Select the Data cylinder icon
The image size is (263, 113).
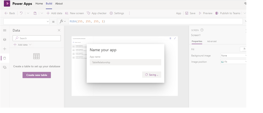[x=5, y=58]
